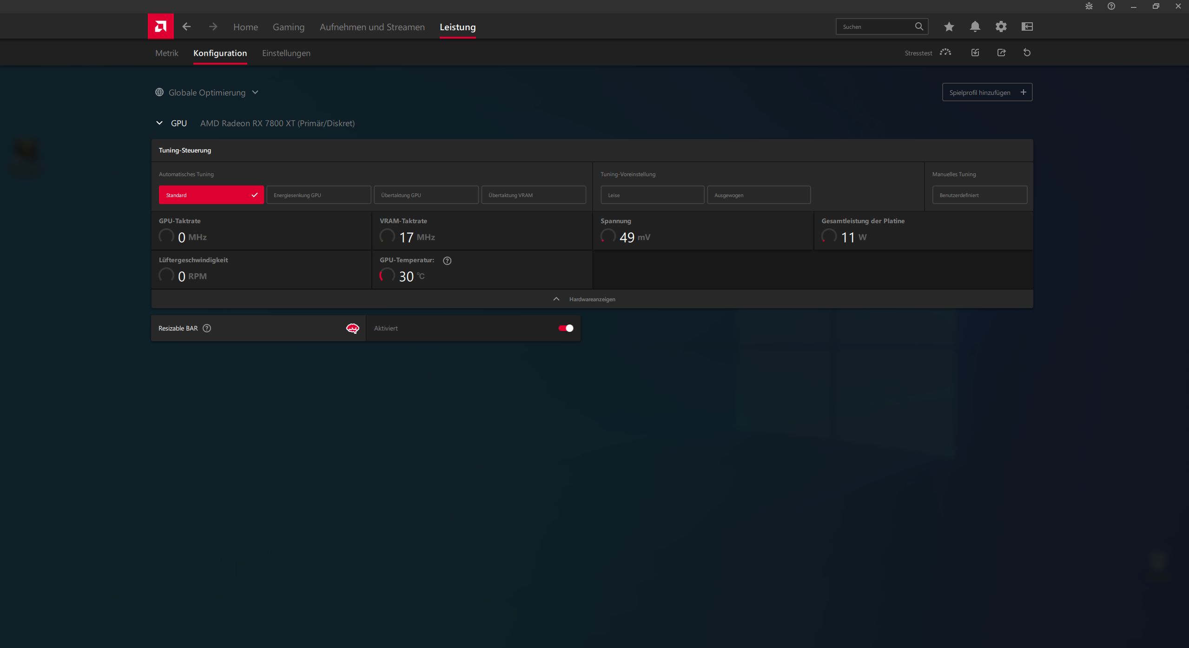Open favorites with the star icon
The height and width of the screenshot is (648, 1189).
point(949,26)
